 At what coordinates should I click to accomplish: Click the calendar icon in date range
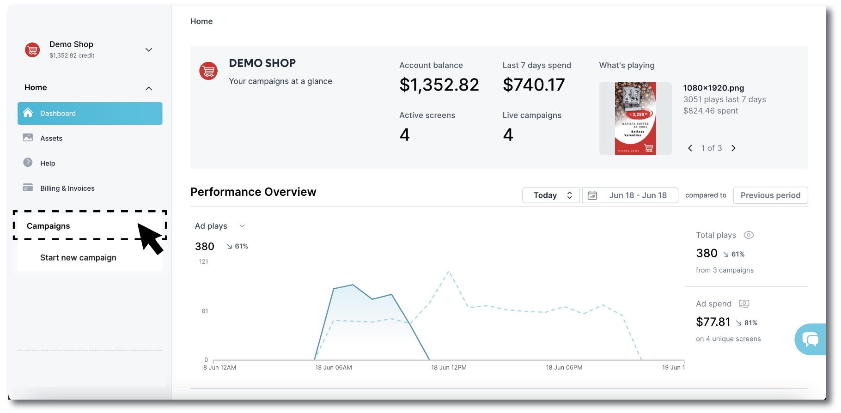point(592,195)
